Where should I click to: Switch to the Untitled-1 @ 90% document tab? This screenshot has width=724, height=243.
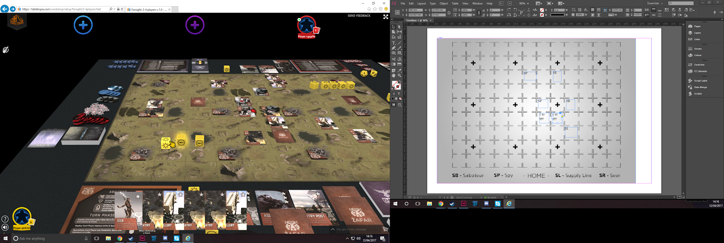[418, 20]
